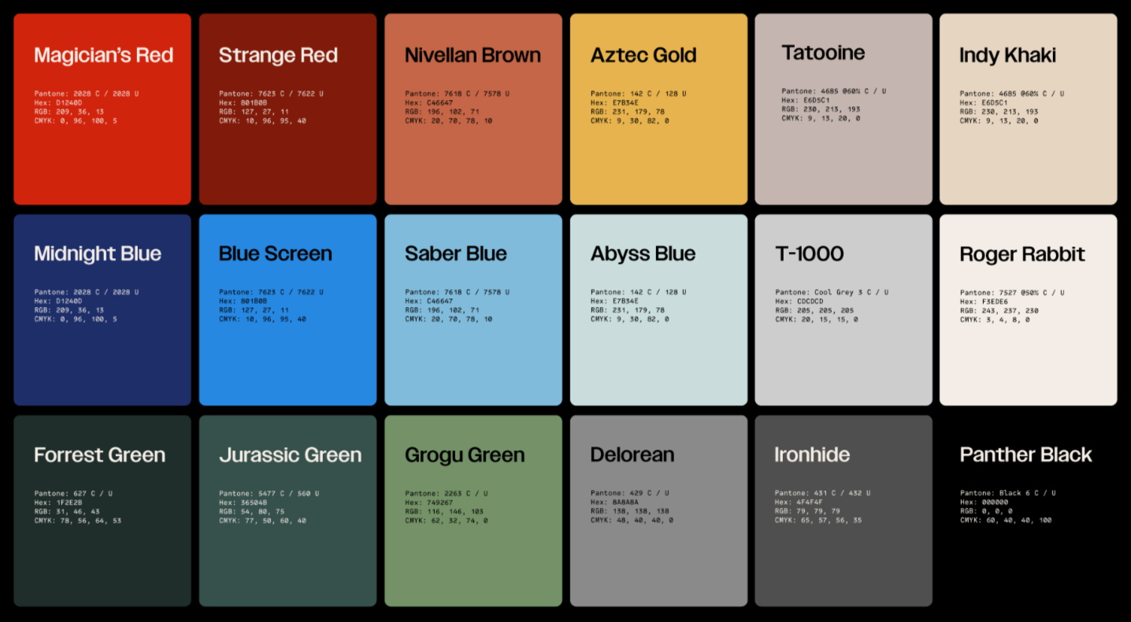Click 'Hex: 801B0B' under Strange Red

tap(243, 102)
